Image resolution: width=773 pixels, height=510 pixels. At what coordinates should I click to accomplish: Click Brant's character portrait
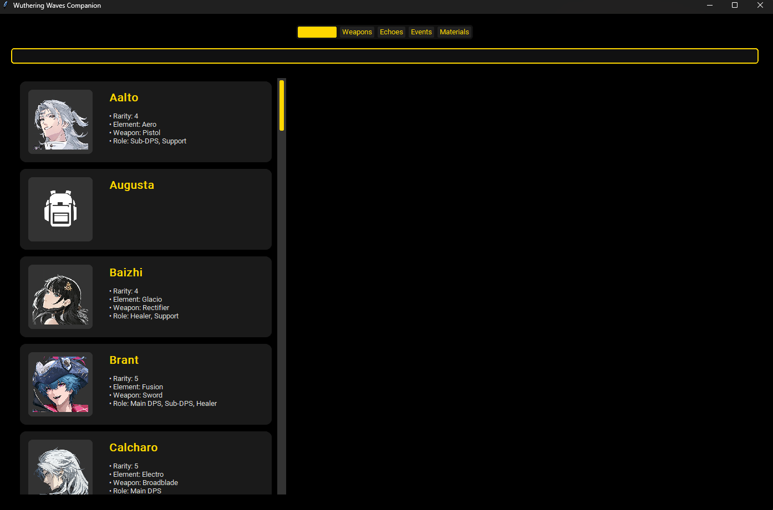click(60, 384)
